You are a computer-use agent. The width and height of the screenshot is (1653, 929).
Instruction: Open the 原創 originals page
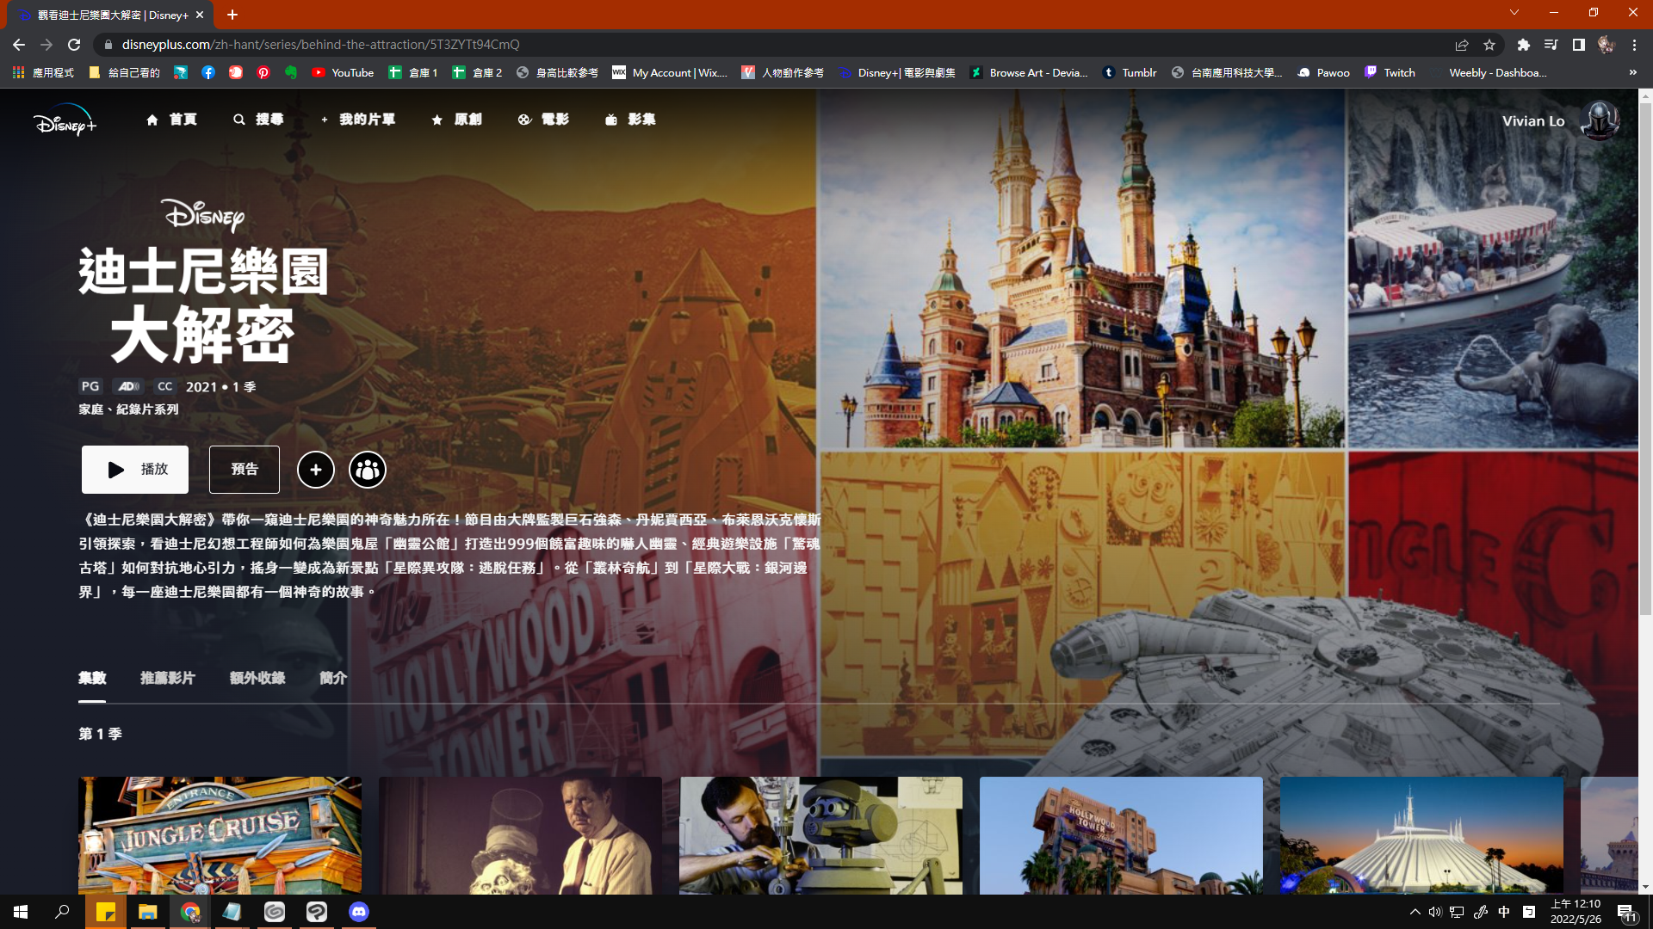(x=456, y=120)
